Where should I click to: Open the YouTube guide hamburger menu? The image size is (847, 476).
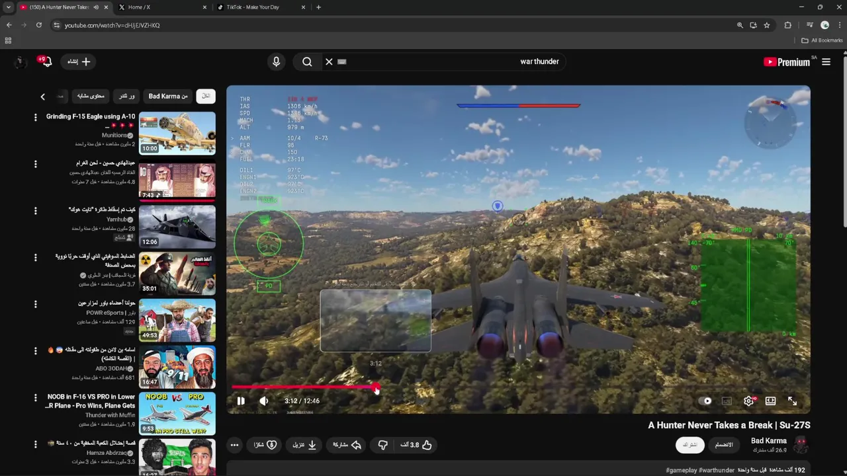coord(826,61)
